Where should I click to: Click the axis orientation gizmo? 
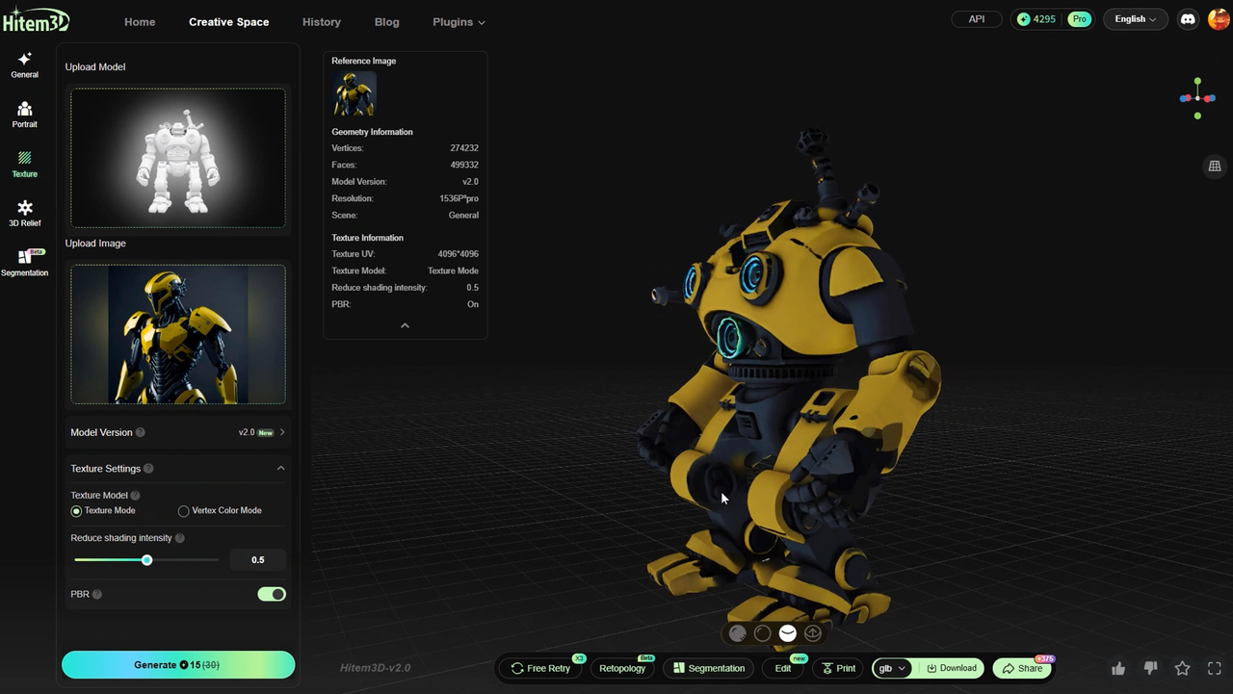pos(1197,98)
